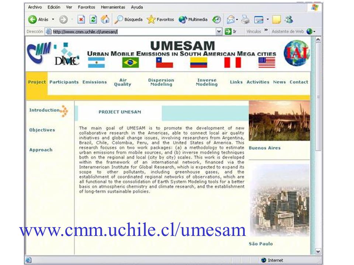Screen dimensions: 354x265
Task: Stop page loading with red X icon
Action: [81, 20]
